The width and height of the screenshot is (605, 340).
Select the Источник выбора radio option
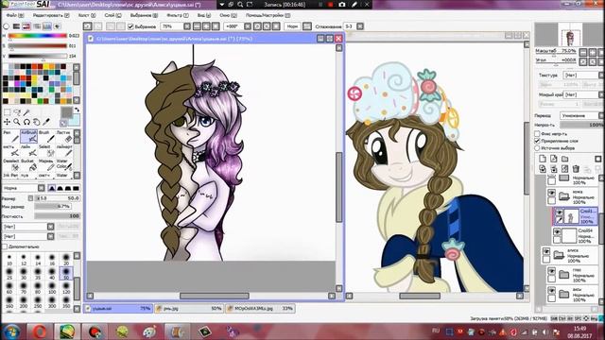pyautogui.click(x=537, y=148)
